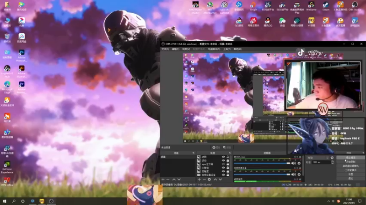The width and height of the screenshot is (366, 205).
Task: Adjust the 麦克风/Aux volume slider
Action: point(262,164)
